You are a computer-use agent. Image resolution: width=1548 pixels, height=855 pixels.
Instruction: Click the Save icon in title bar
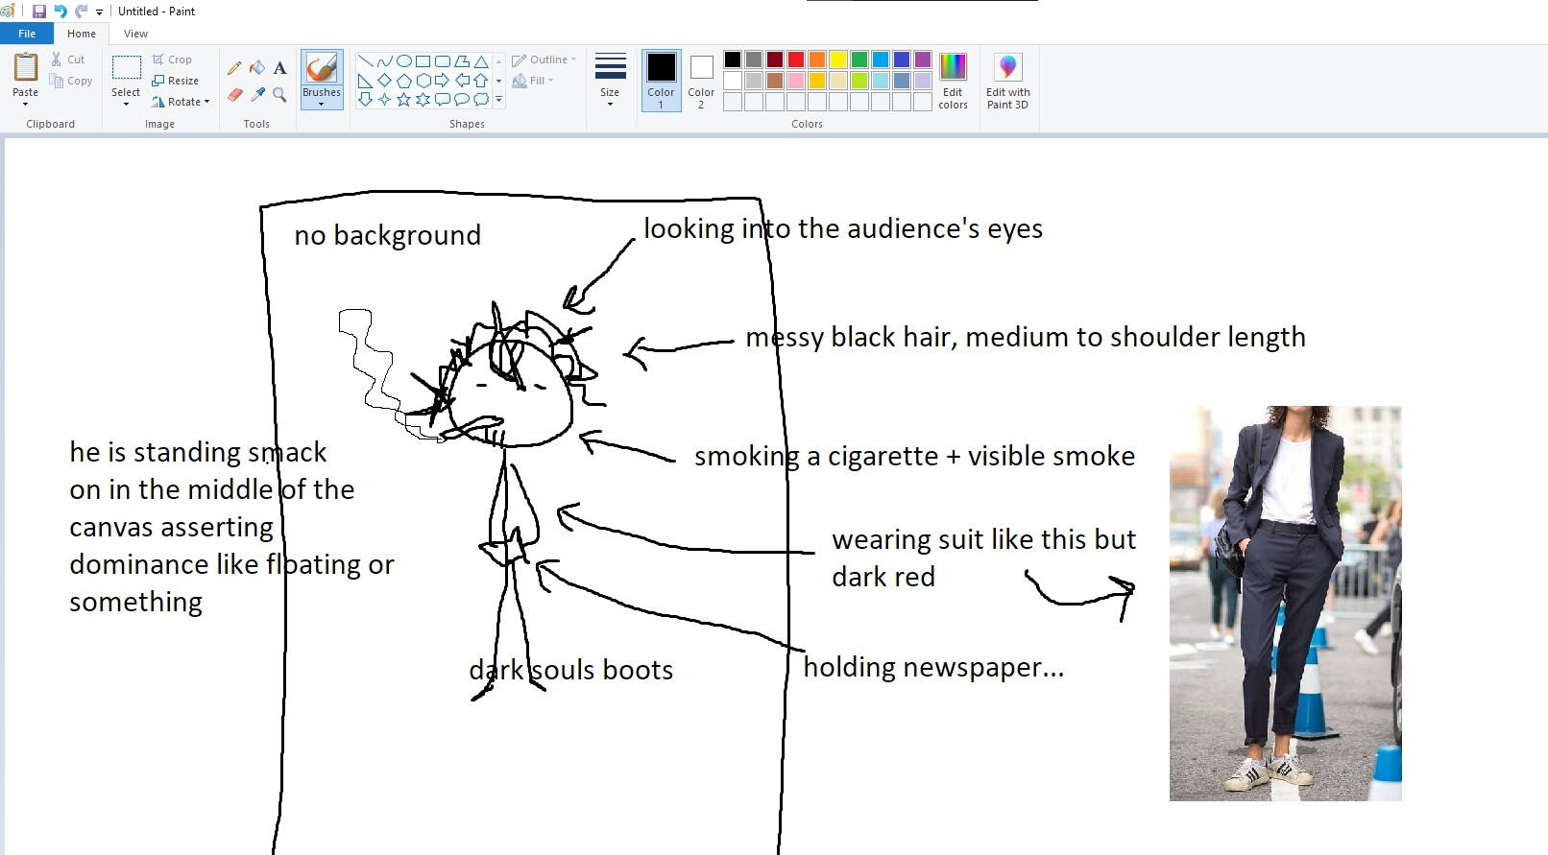(39, 12)
